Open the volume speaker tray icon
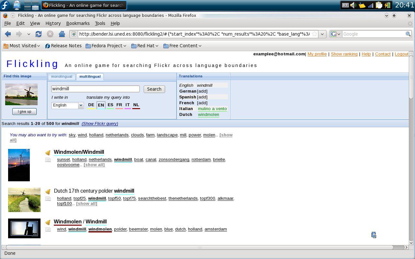The height and width of the screenshot is (259, 415). [x=353, y=5]
